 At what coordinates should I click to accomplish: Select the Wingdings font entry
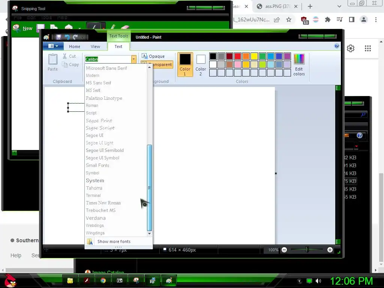pos(95,233)
